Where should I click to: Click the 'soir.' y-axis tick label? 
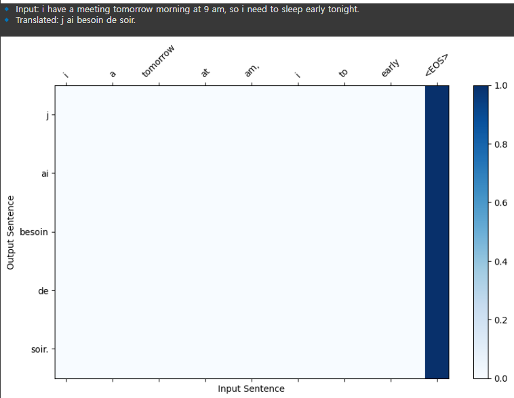pos(39,349)
